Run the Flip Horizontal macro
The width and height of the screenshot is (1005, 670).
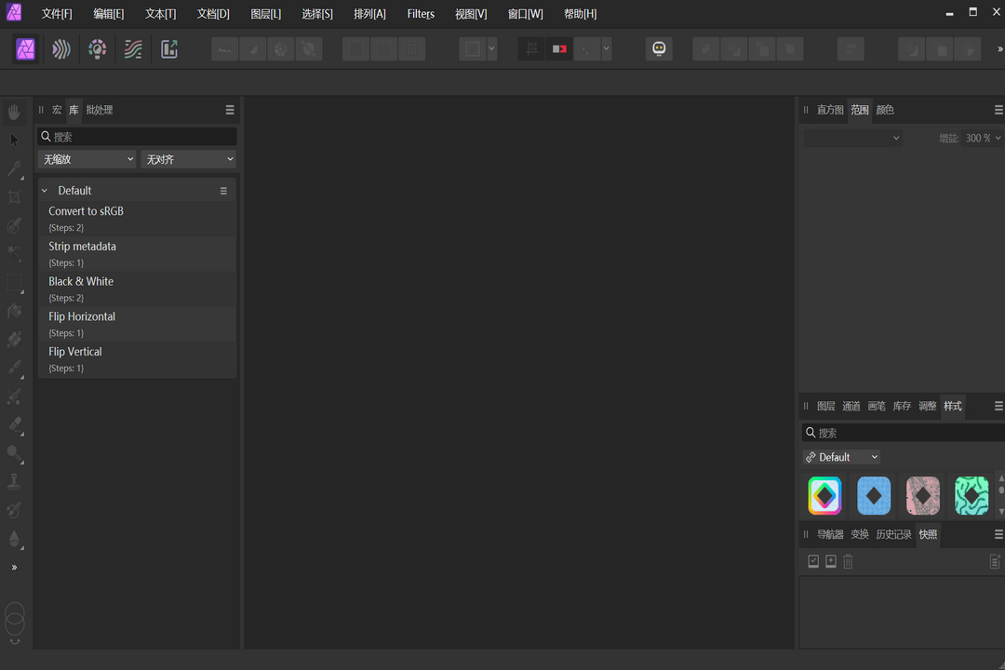82,316
